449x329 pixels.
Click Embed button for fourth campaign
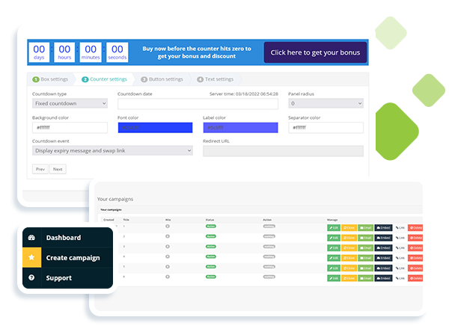pos(383,257)
